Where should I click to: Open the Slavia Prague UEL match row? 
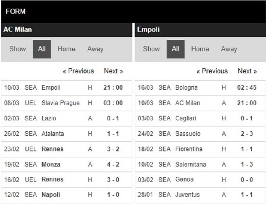coord(66,103)
